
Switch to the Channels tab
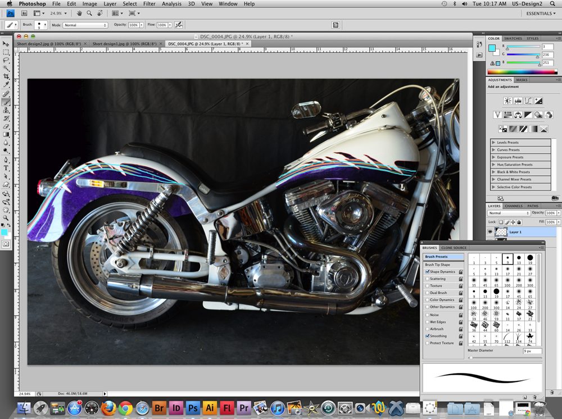point(514,206)
